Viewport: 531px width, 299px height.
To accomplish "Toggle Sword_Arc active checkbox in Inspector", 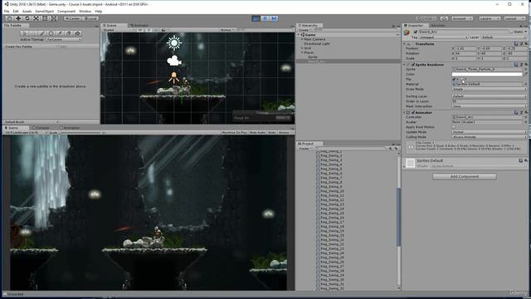I will tap(416, 32).
